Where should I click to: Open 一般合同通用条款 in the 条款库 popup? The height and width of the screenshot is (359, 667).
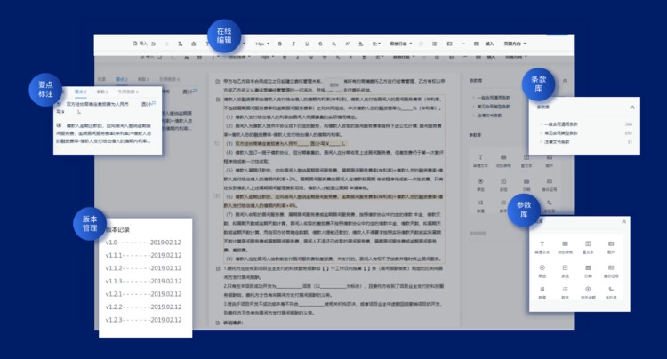[562, 124]
